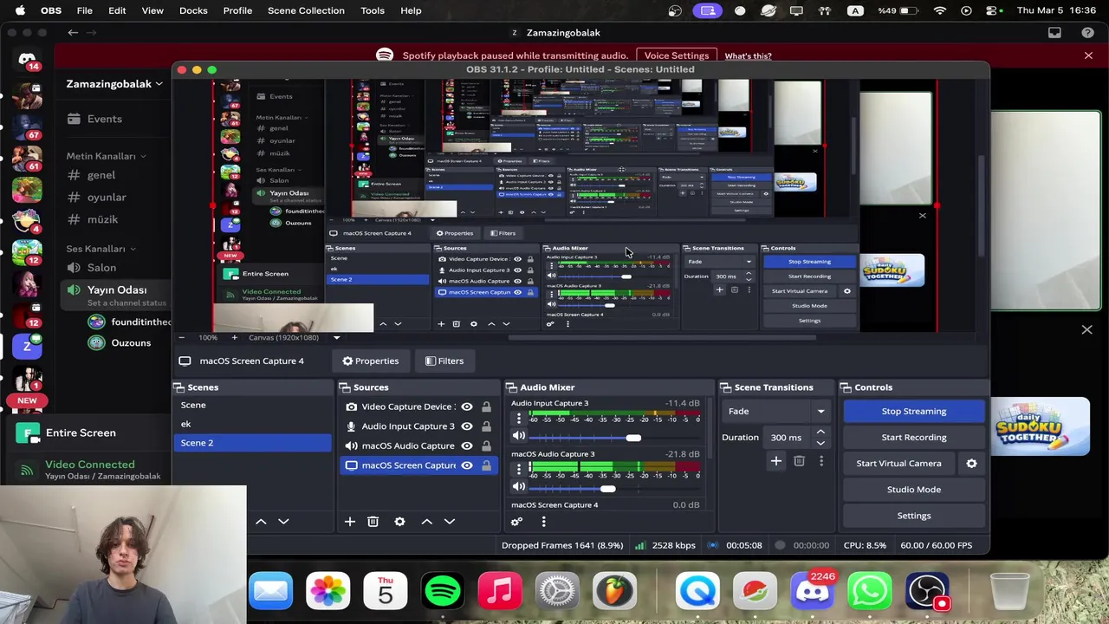Toggle visibility of Video Capture Device source
The width and height of the screenshot is (1109, 624).
point(467,406)
